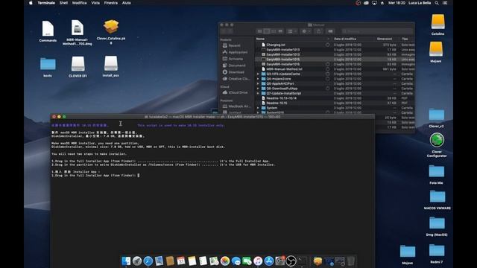Expand the System folder row
The image size is (477, 268).
[x=258, y=108]
